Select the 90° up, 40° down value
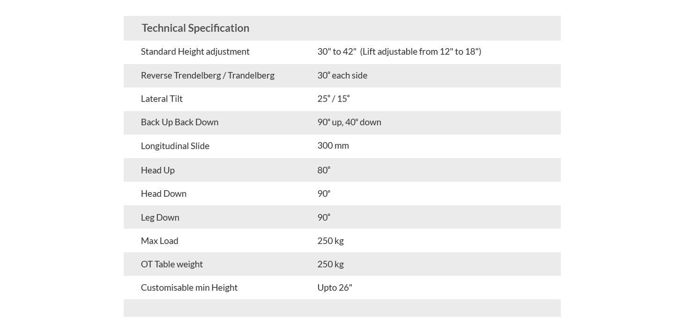The height and width of the screenshot is (330, 684). (x=349, y=122)
